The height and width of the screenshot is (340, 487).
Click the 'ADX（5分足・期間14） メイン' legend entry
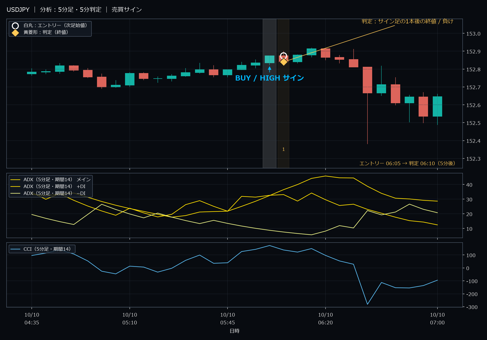point(57,179)
